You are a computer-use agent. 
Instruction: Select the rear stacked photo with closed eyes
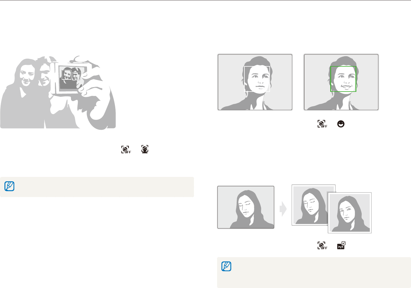tap(309, 204)
